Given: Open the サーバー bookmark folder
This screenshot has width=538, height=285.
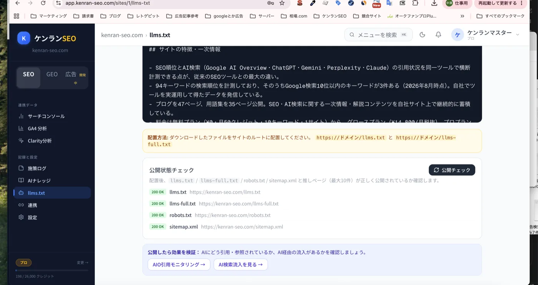Looking at the screenshot, I should 262,16.
